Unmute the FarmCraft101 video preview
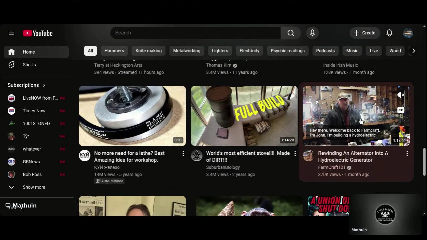Image resolution: width=427 pixels, height=240 pixels. pyautogui.click(x=401, y=95)
